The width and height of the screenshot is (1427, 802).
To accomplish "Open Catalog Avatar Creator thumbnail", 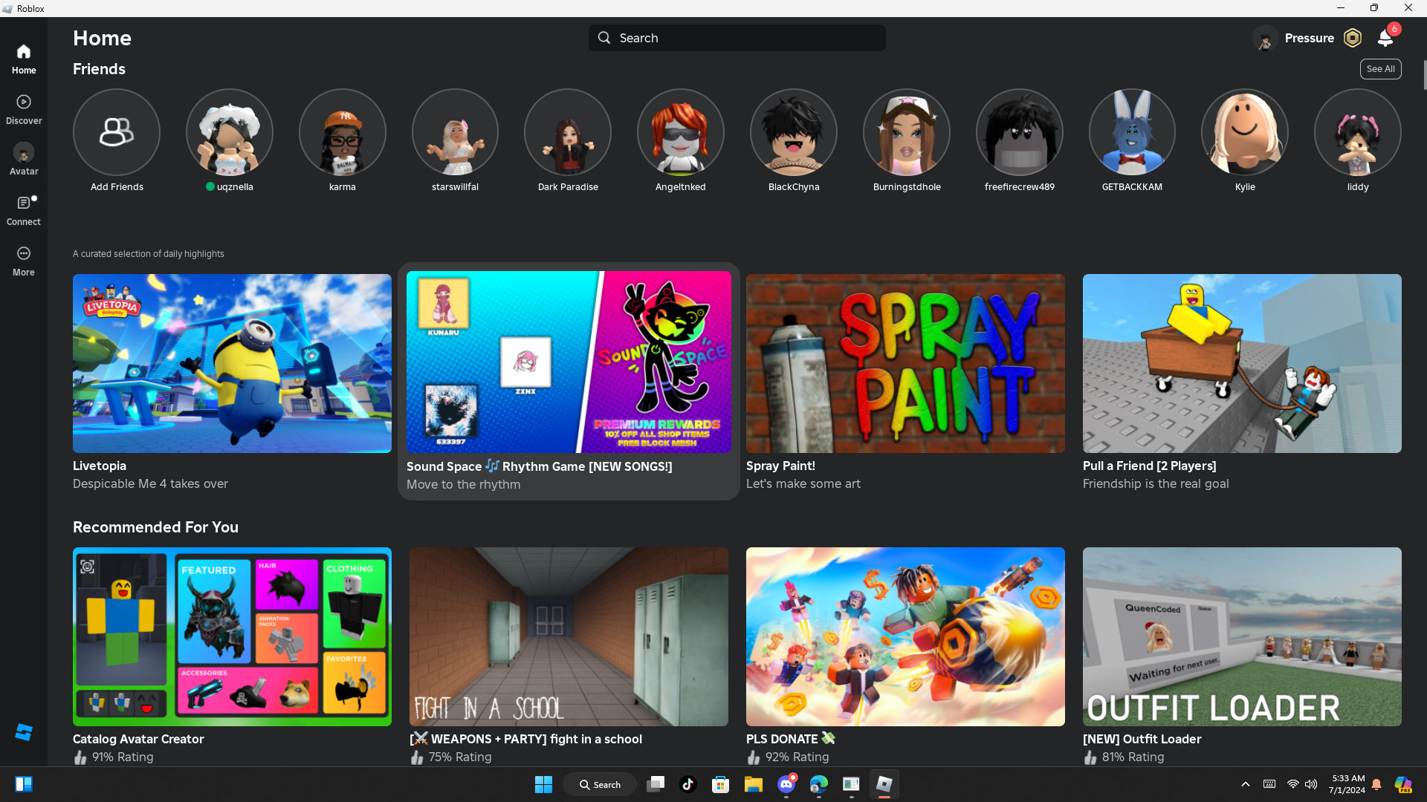I will pos(232,636).
